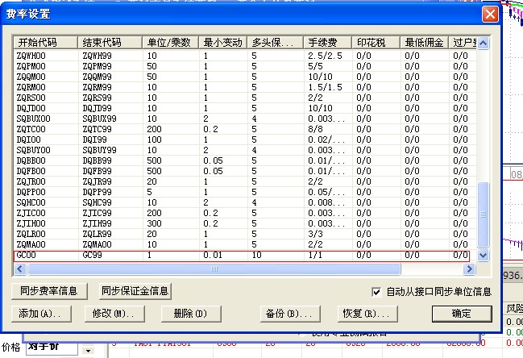This screenshot has height=358, width=523.
Task: Click the 同步保证金信息 button
Action: 135,291
